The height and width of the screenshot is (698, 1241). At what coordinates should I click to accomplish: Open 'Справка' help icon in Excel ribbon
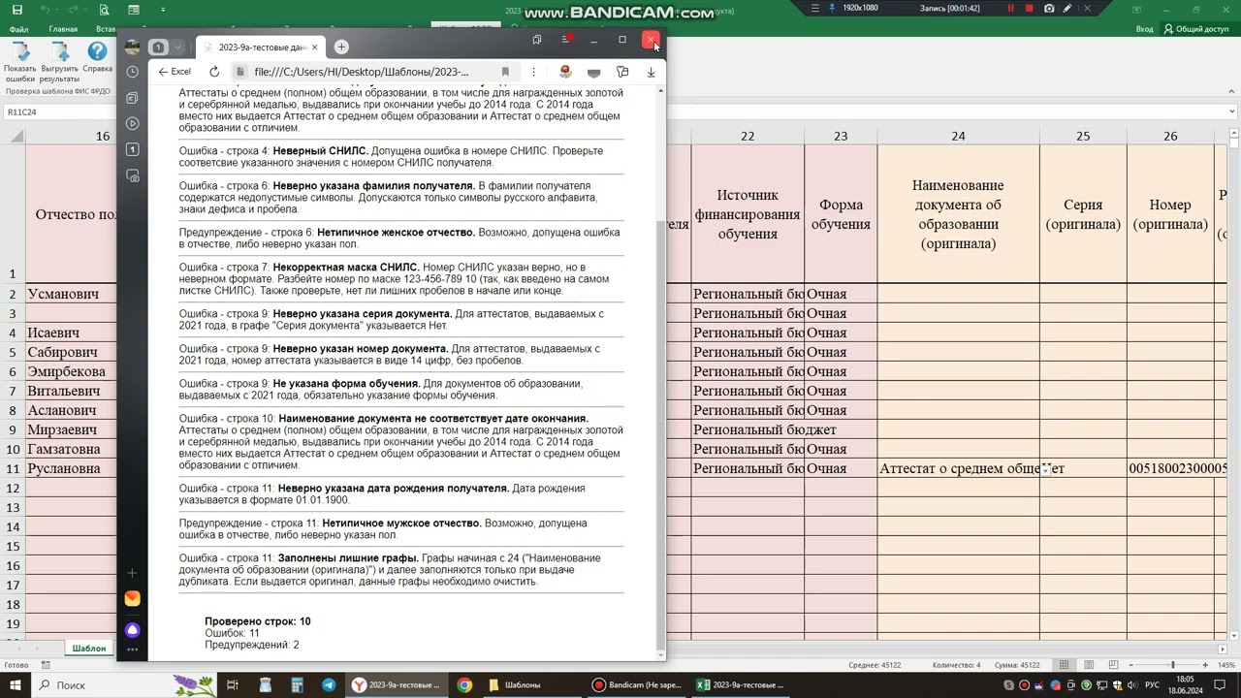tap(97, 57)
